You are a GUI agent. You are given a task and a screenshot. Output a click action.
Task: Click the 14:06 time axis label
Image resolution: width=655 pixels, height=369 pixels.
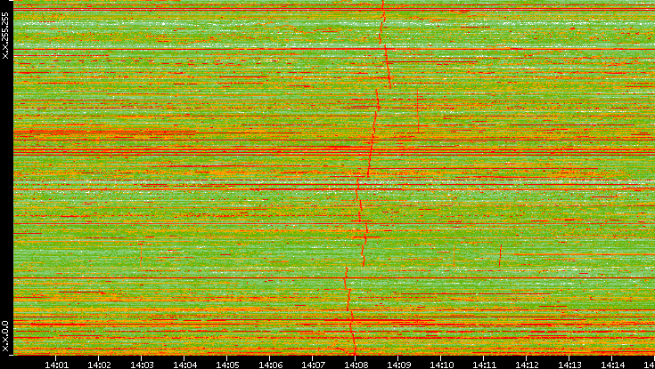tap(270, 365)
